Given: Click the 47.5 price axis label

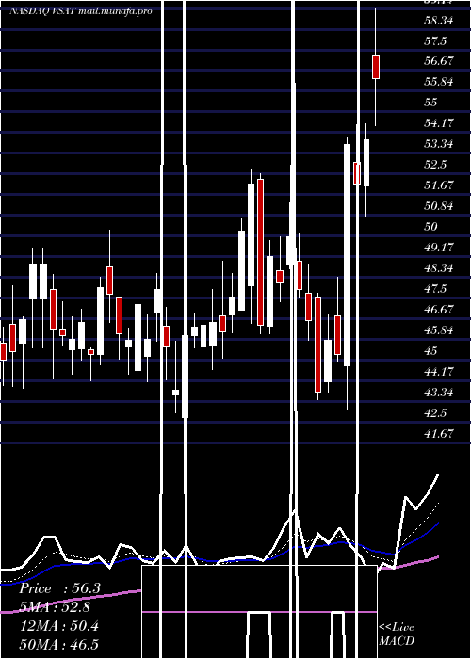Looking at the screenshot, I should click(x=435, y=289).
